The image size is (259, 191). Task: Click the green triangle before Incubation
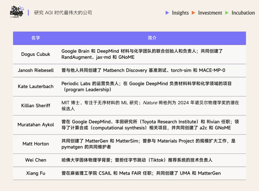(227, 13)
